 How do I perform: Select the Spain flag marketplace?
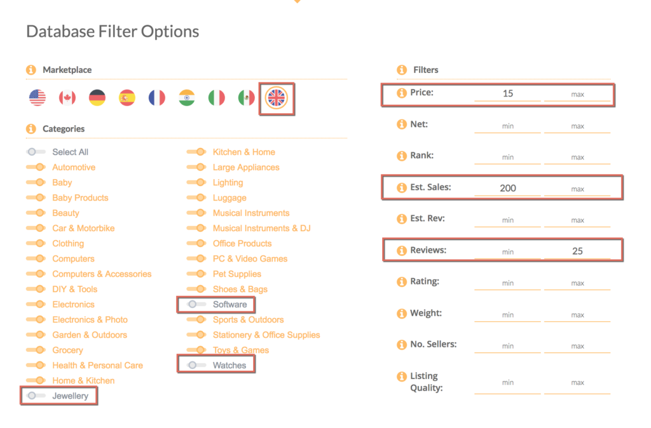pyautogui.click(x=127, y=98)
